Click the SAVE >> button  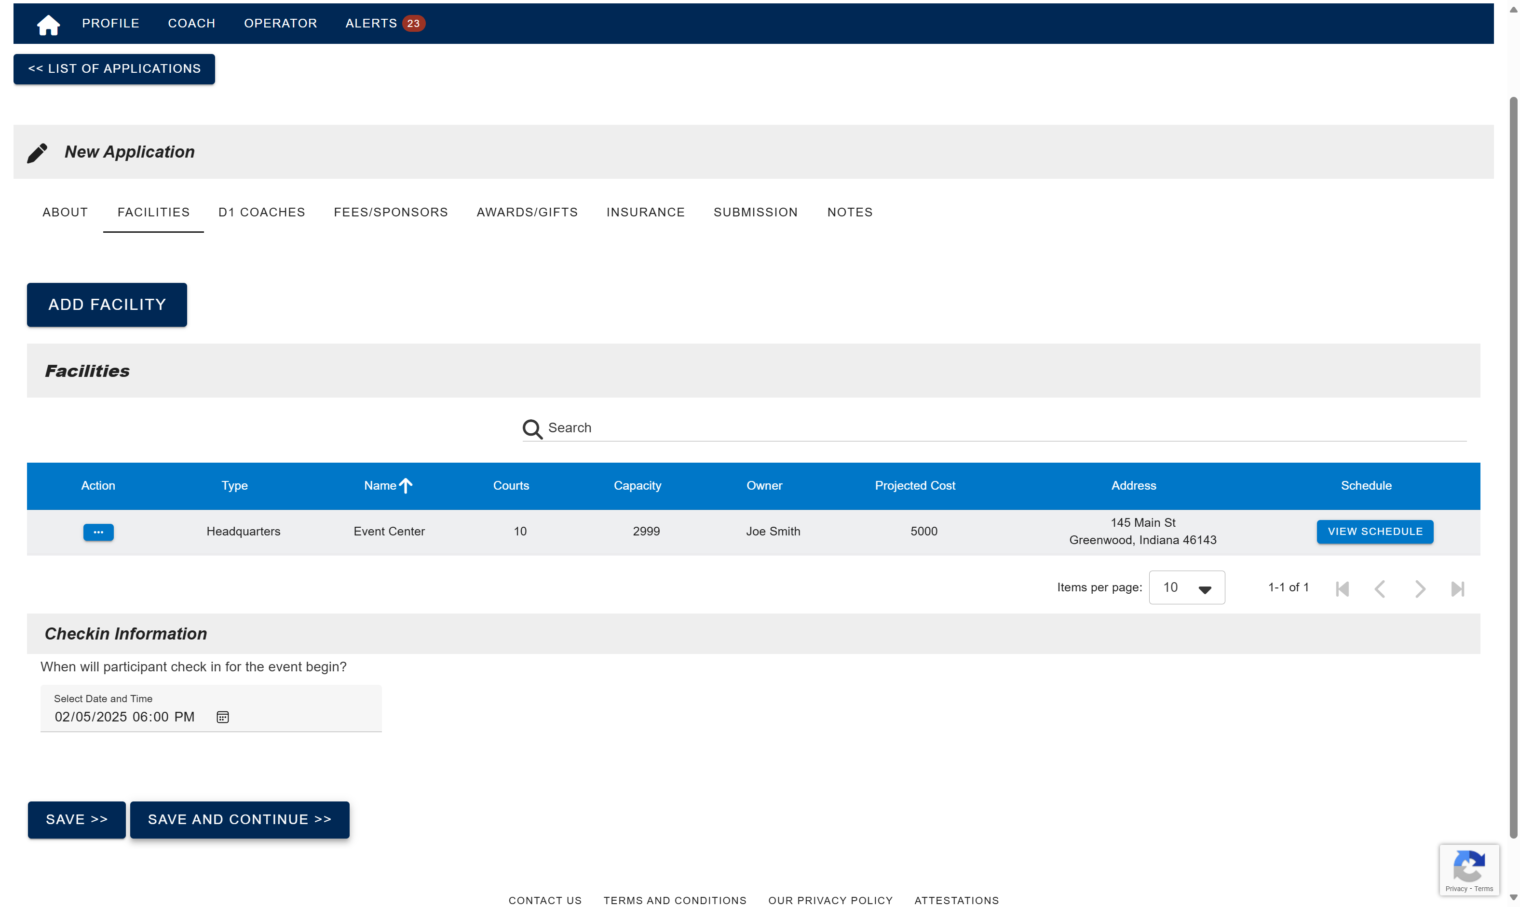[x=76, y=820]
